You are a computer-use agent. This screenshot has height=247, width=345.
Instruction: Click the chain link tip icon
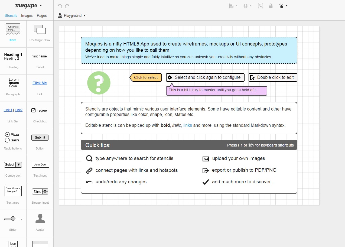89,171
